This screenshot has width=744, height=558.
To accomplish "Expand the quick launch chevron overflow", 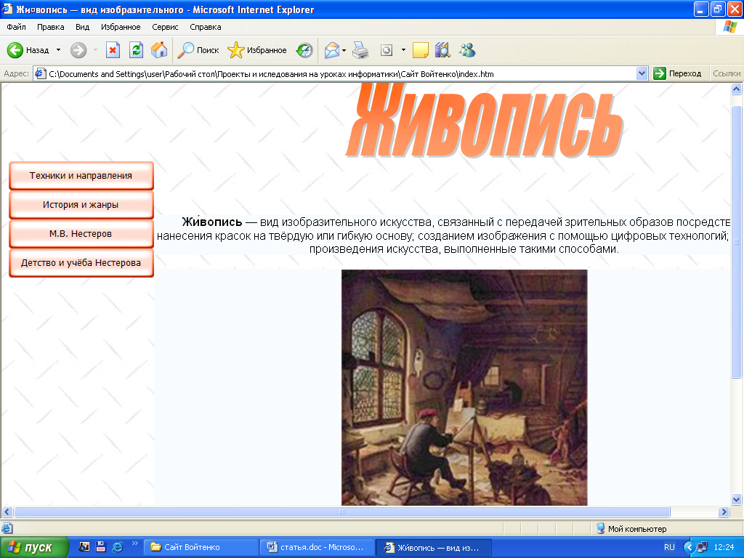I will (x=134, y=544).
